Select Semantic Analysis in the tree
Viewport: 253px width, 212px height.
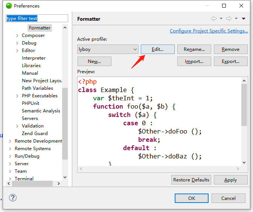(41, 111)
